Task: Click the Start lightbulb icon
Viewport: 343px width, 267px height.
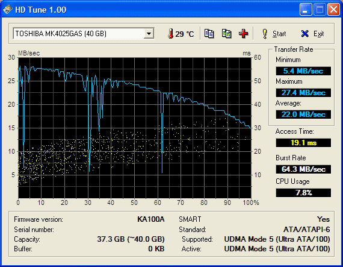Action: coord(265,34)
